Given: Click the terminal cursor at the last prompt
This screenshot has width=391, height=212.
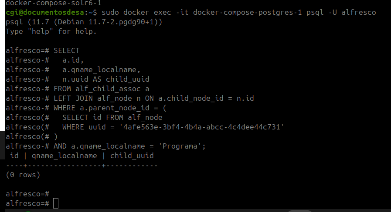Looking at the screenshot, I should (x=56, y=203).
